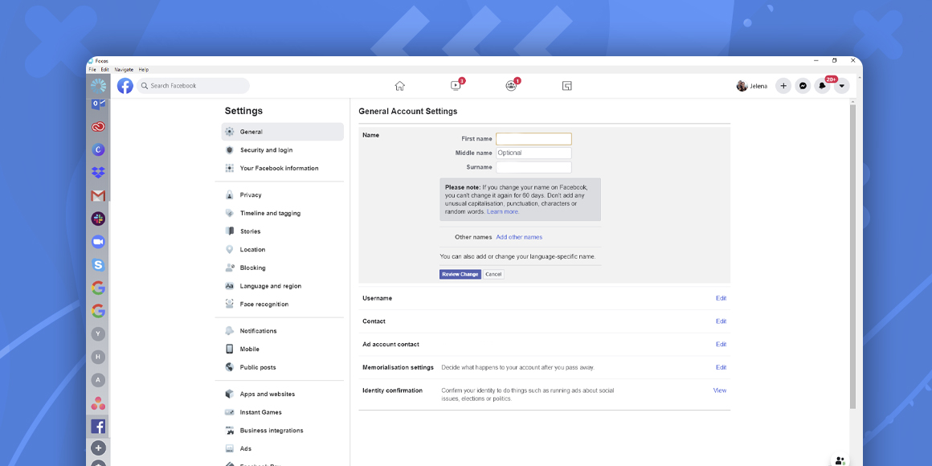
Task: Expand the account dropdown arrow
Action: click(842, 86)
